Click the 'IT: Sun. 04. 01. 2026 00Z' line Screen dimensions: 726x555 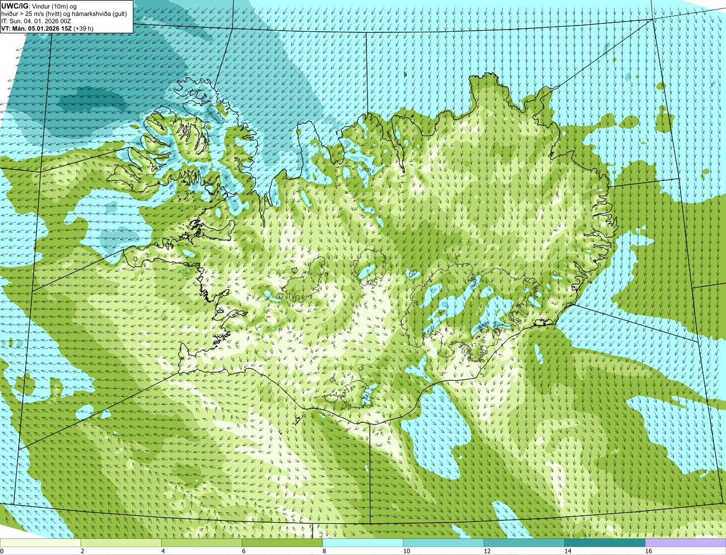[36, 21]
